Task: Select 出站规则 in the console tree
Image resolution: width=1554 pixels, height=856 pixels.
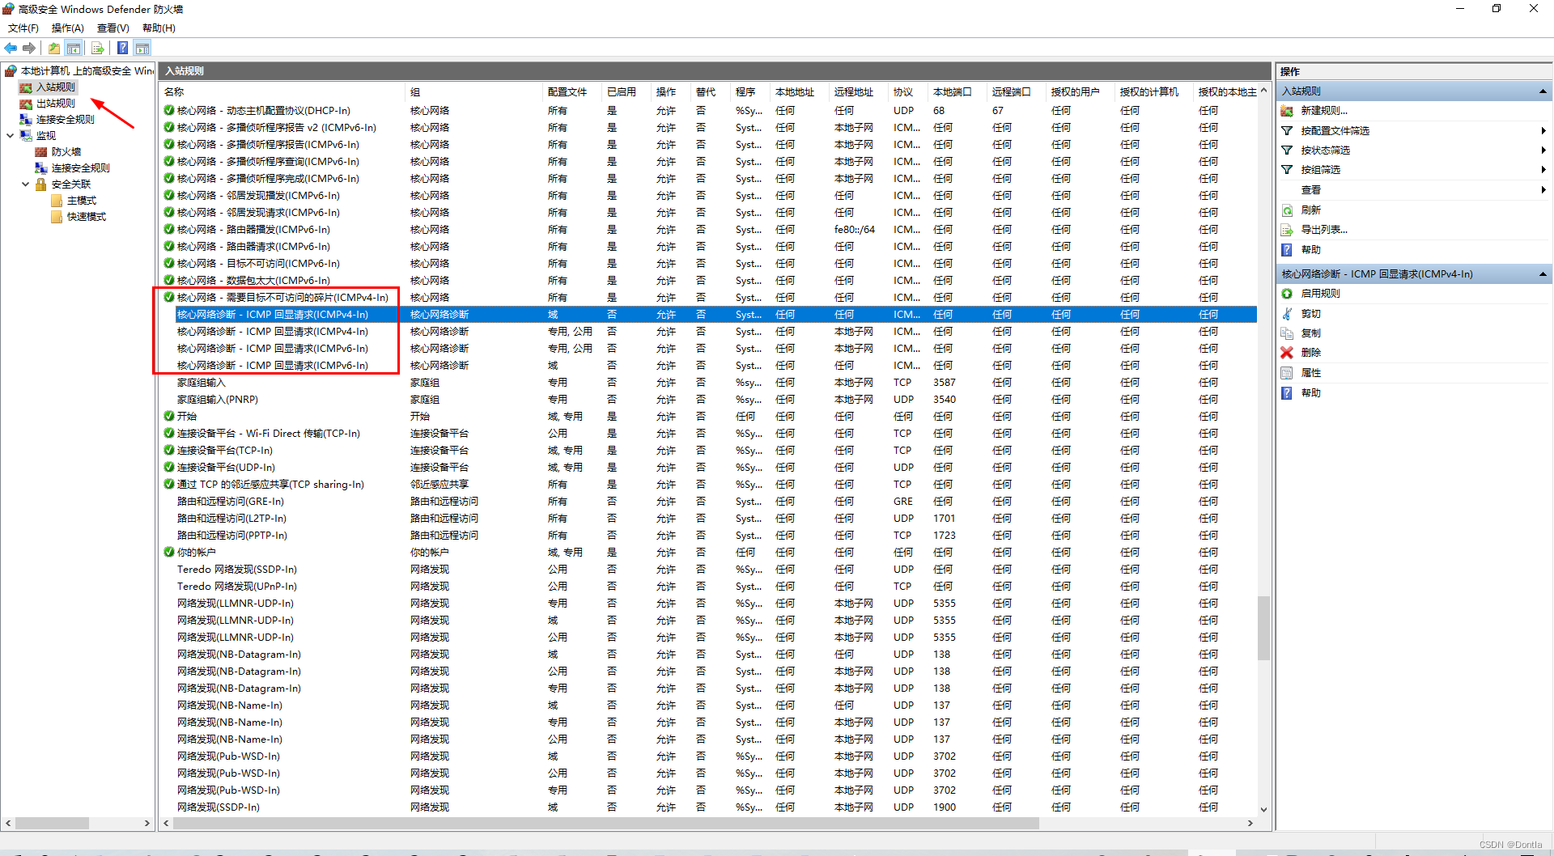Action: [x=56, y=104]
